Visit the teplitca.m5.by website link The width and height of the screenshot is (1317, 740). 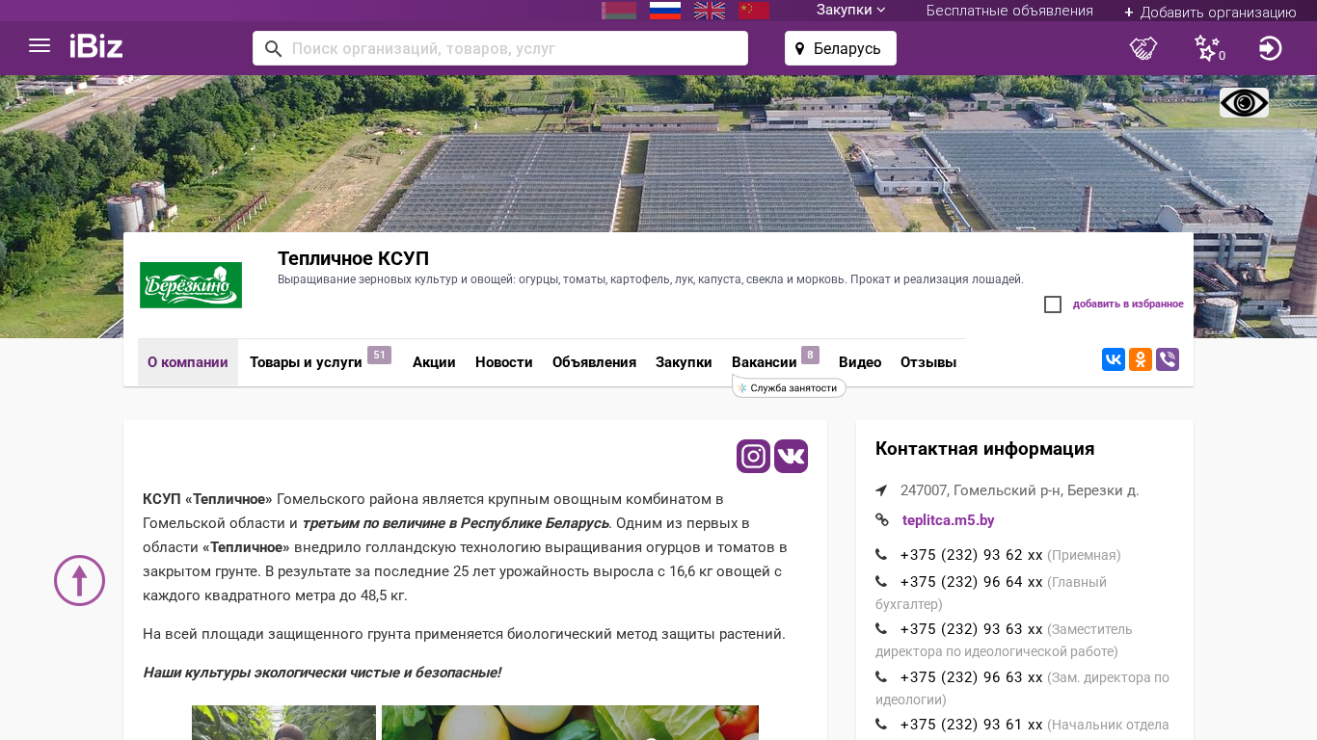click(948, 520)
